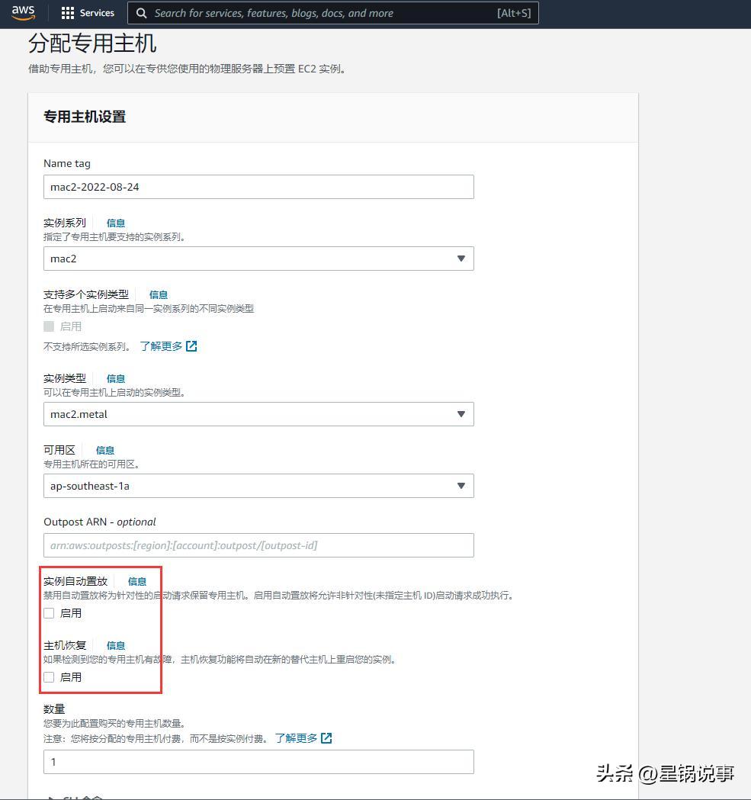
Task: Open the 可用区 dropdown showing ap-southeast-1a
Action: [258, 486]
